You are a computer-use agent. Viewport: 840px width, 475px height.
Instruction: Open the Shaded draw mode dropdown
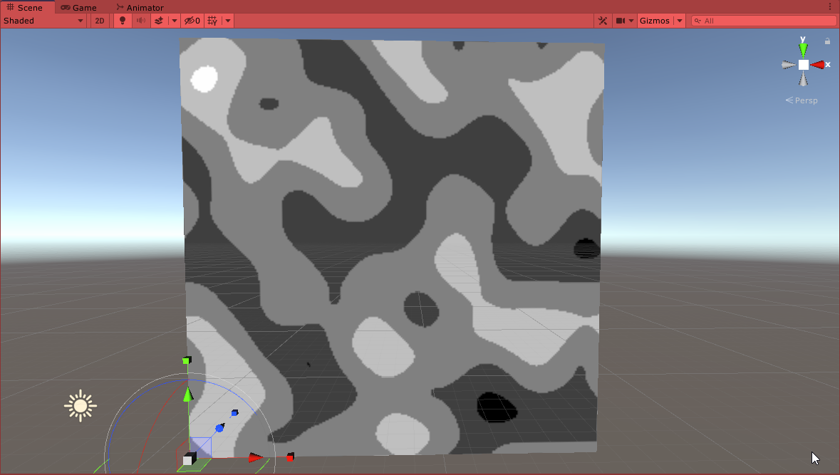click(44, 21)
